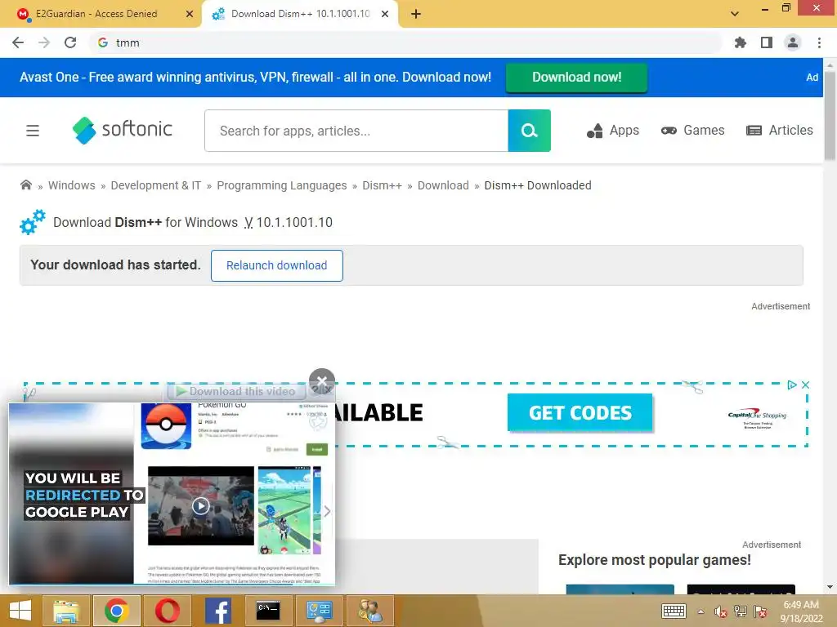Show hidden system tray icons
This screenshot has height=627, width=837.
tap(700, 611)
